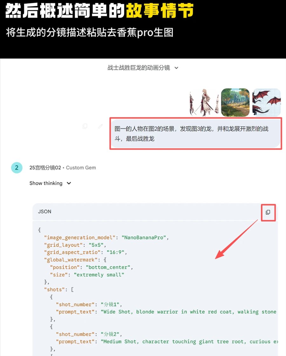Click the Custom Gem label
Image resolution: width=286 pixels, height=356 pixels.
coord(81,168)
